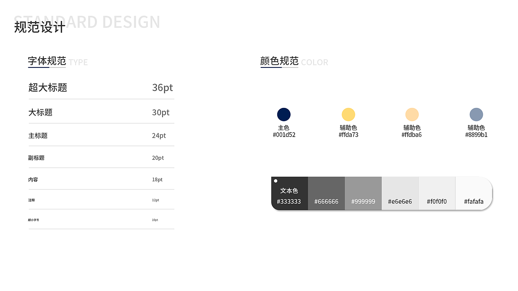Viewport: 518px width, 291px height.
Task: Select the yellow #ffda73 color circle
Action: coord(348,114)
